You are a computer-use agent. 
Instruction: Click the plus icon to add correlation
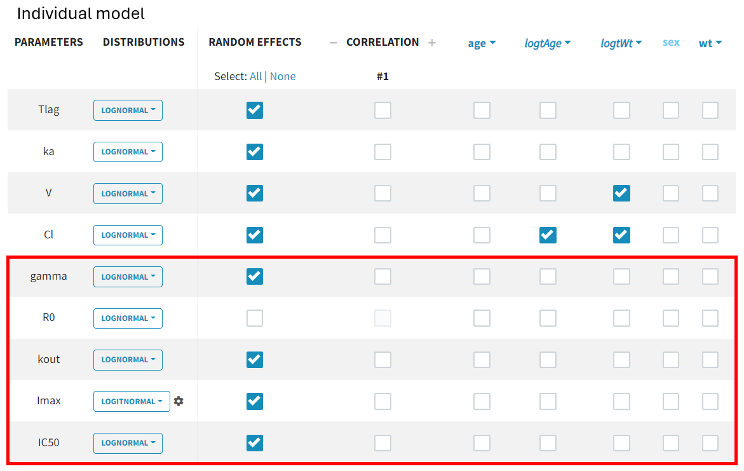(x=432, y=43)
